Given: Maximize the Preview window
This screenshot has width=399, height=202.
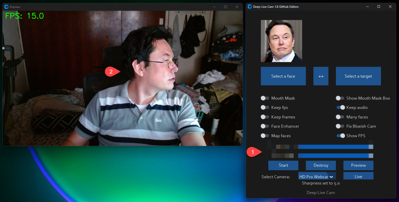Looking at the screenshot, I should pos(225,7).
